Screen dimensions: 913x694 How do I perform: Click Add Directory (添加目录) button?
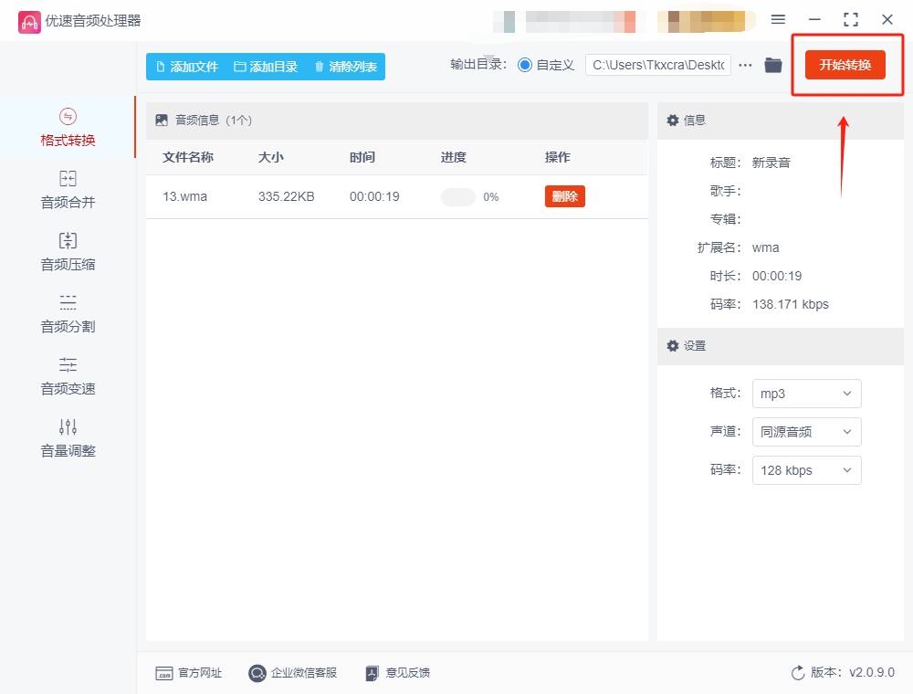pos(266,67)
